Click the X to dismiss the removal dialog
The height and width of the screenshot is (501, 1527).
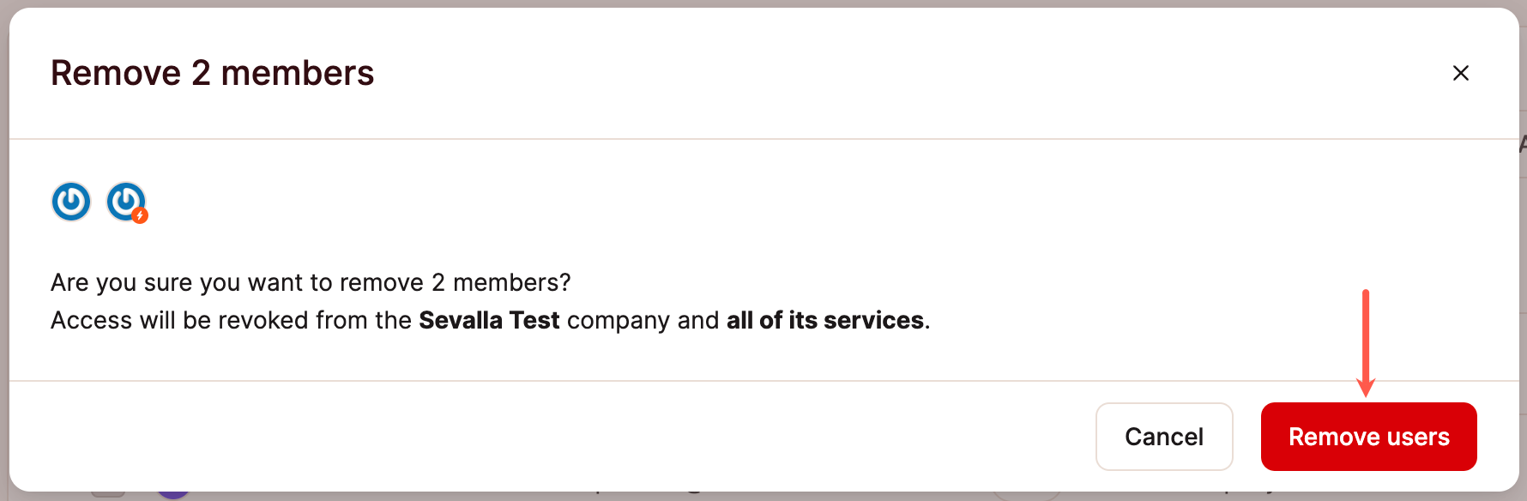pyautogui.click(x=1461, y=73)
